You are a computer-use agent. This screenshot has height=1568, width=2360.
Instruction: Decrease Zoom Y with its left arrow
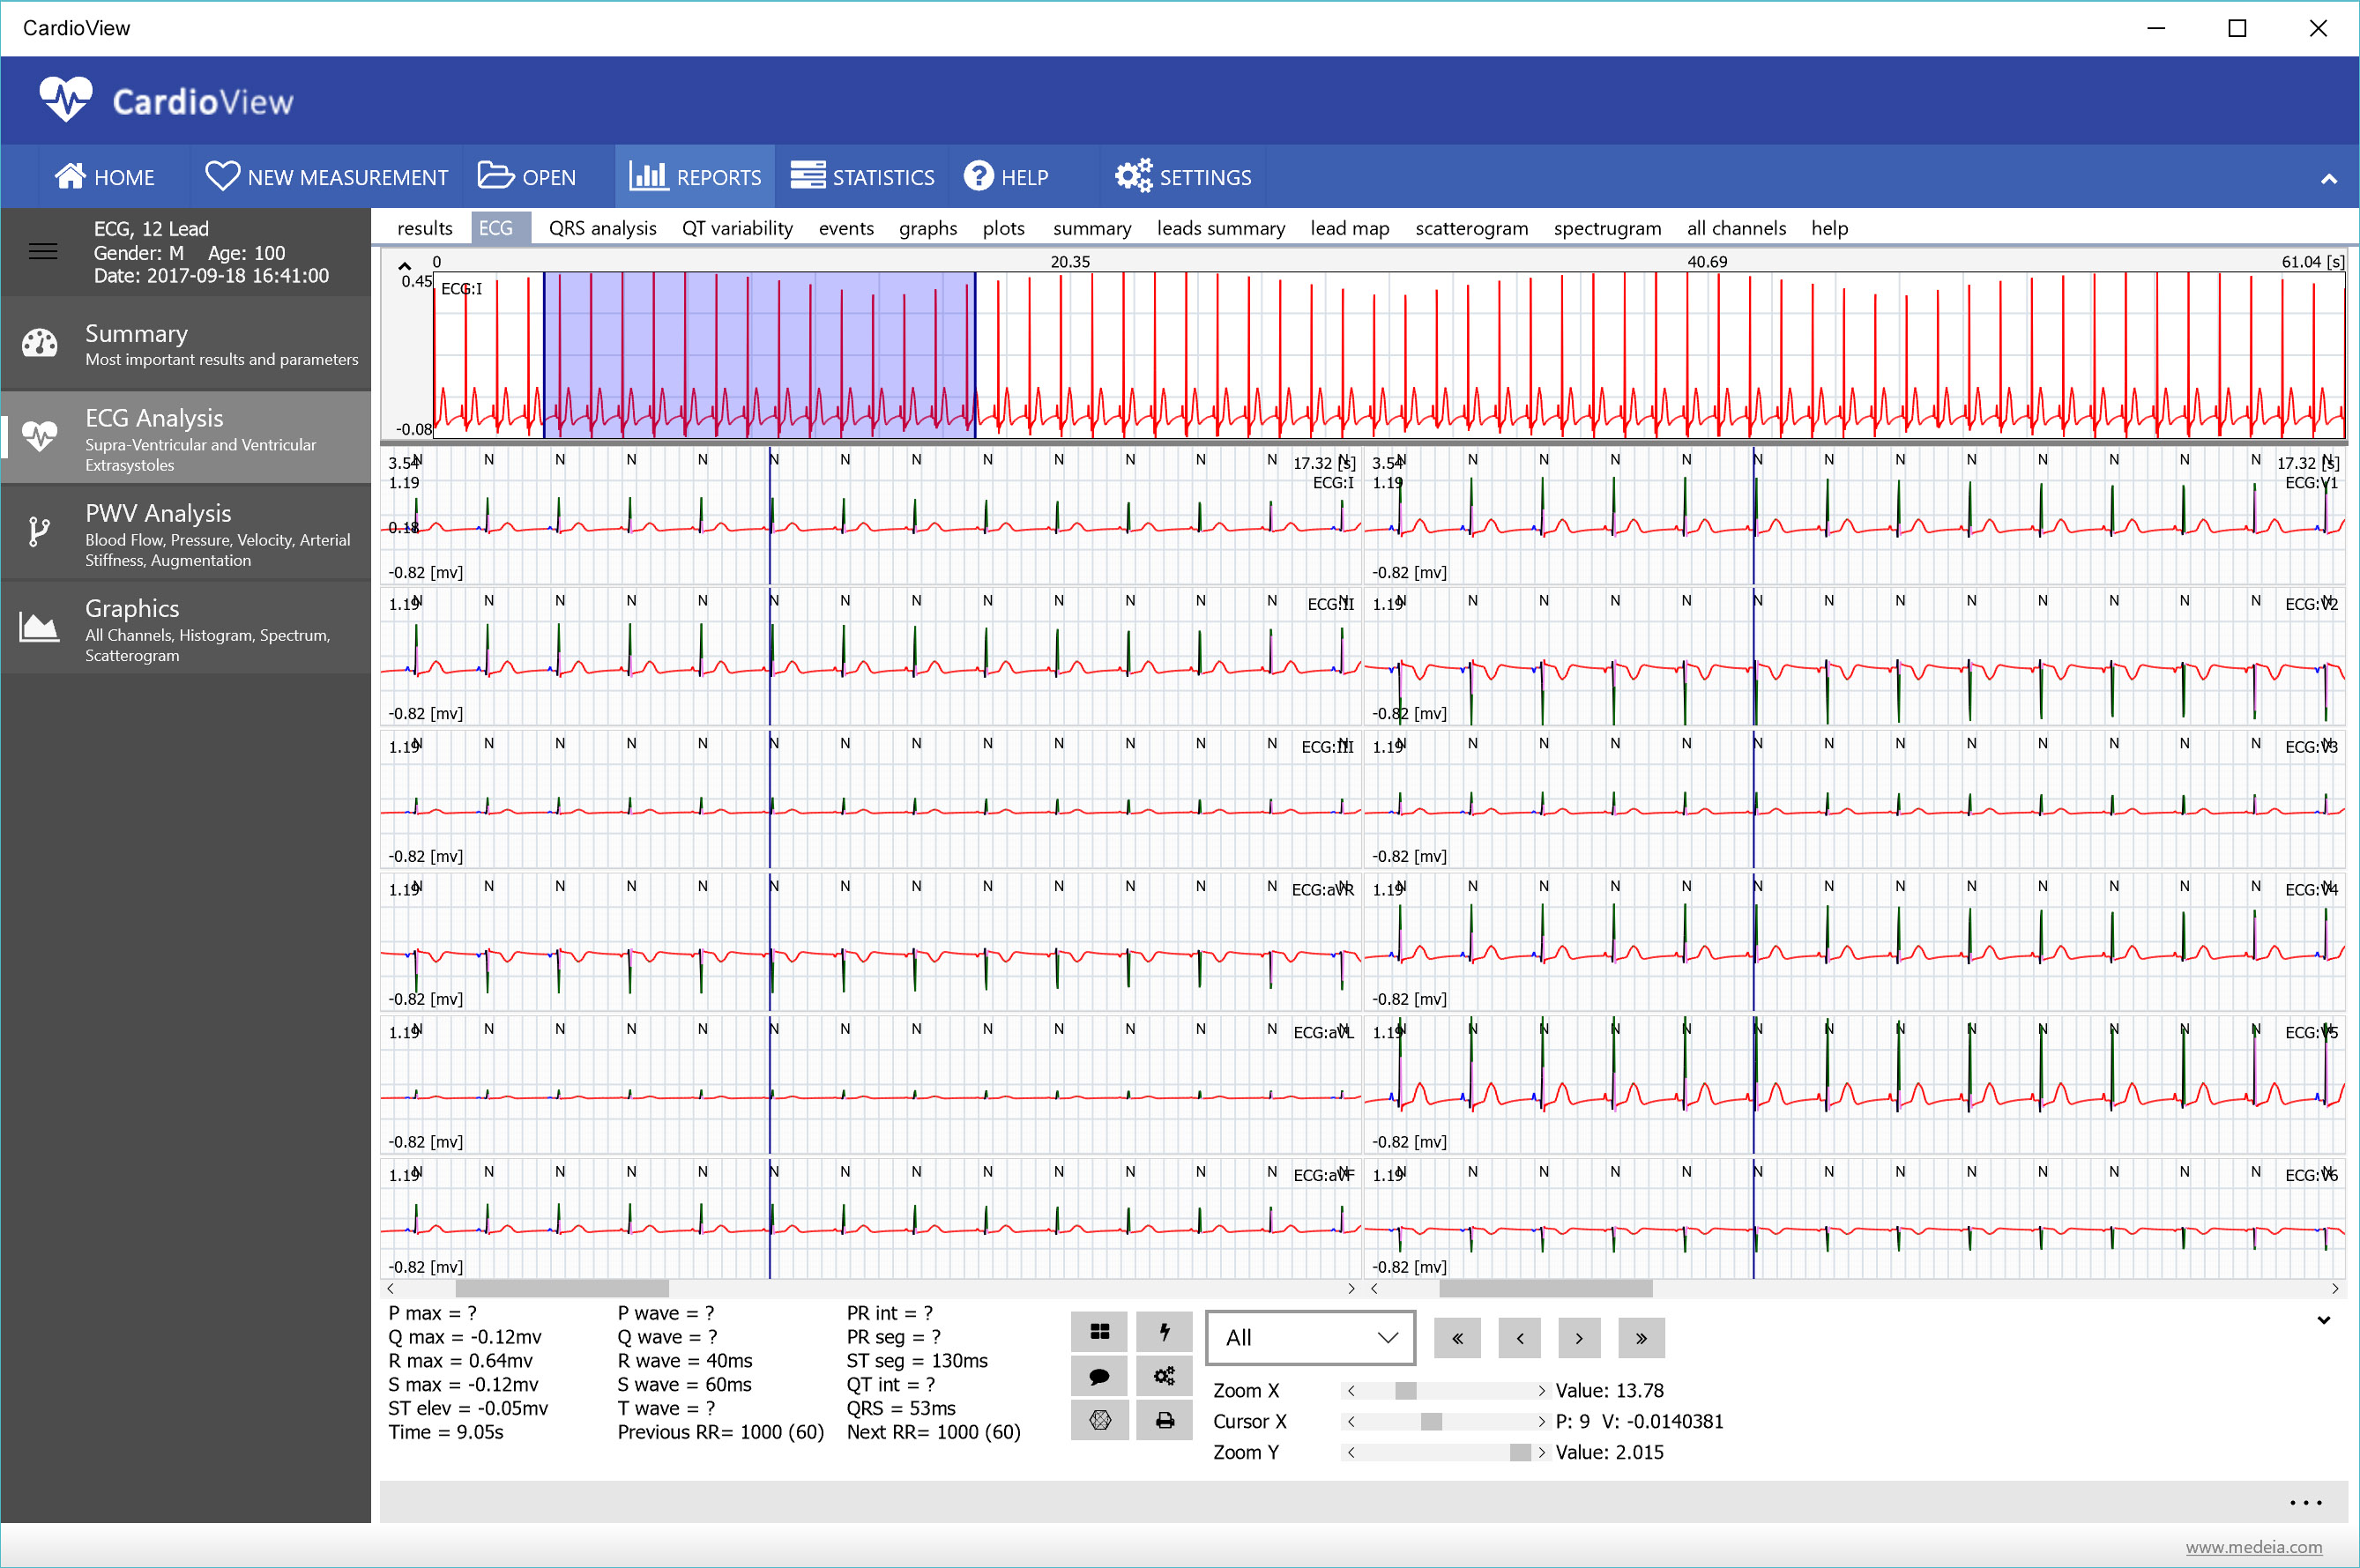[1351, 1453]
